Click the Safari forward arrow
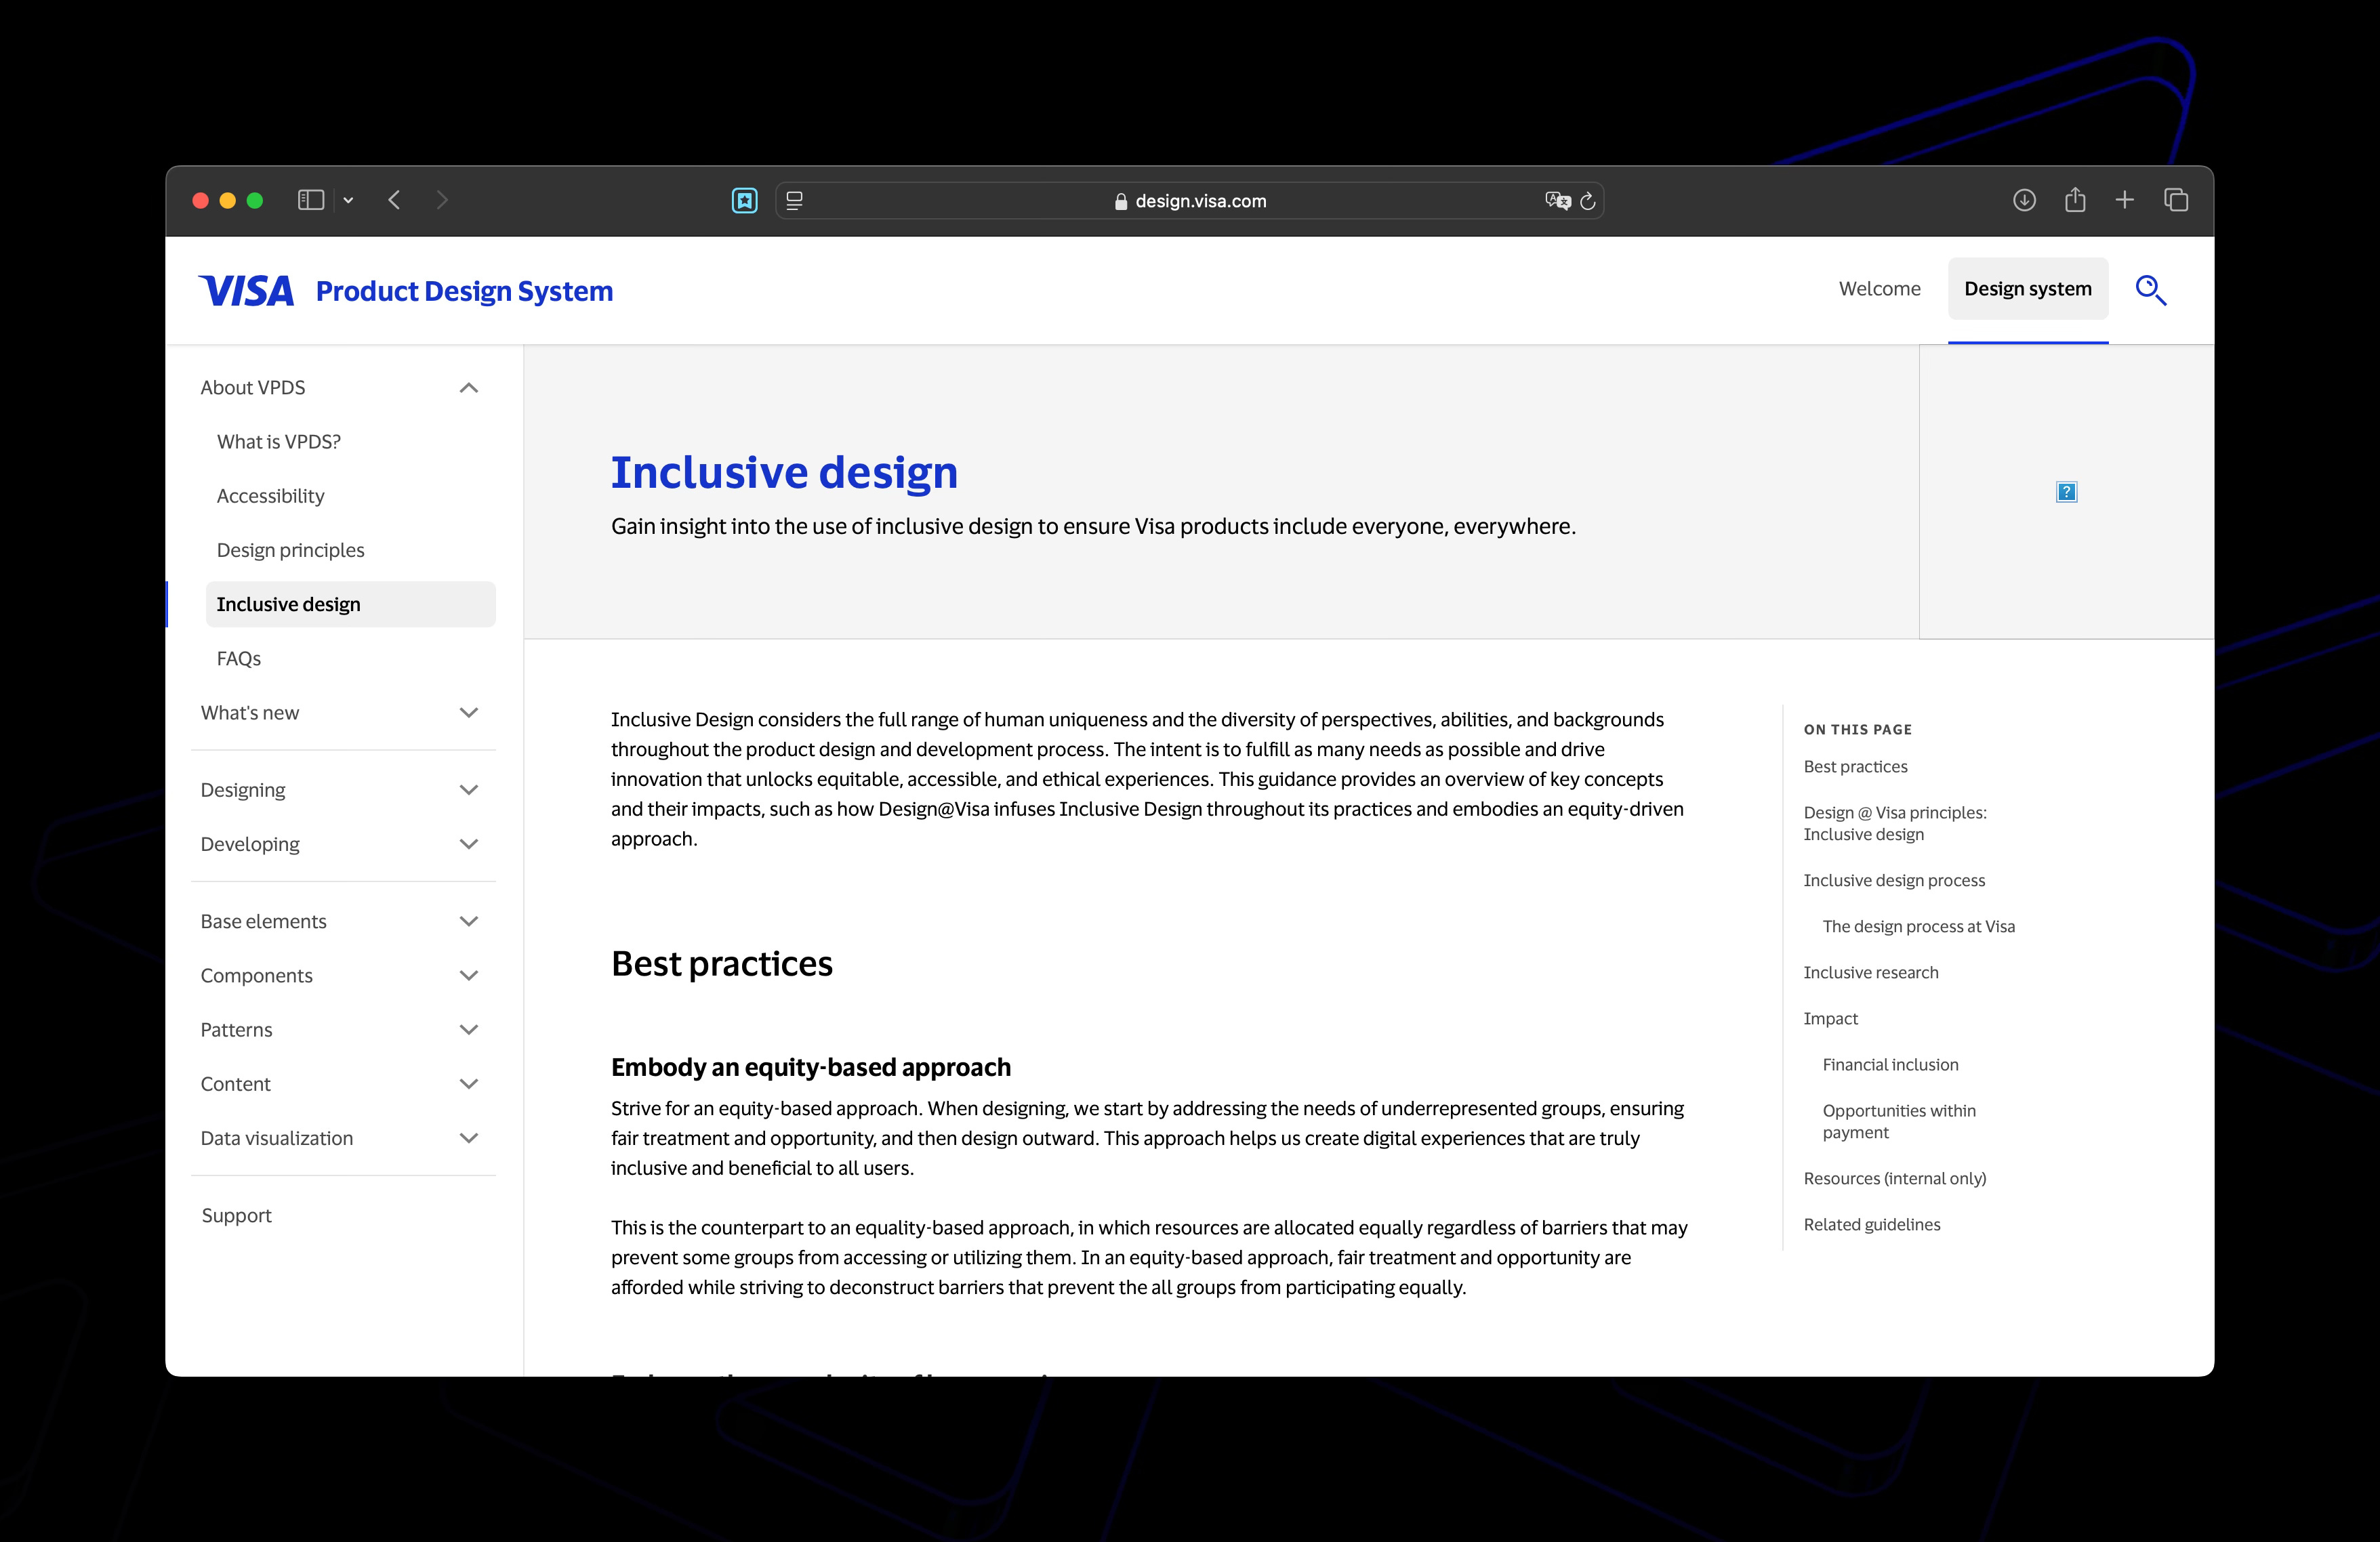 [x=442, y=200]
